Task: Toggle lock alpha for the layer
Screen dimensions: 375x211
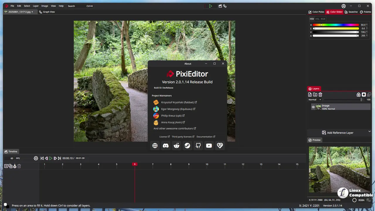Action: 358,95
